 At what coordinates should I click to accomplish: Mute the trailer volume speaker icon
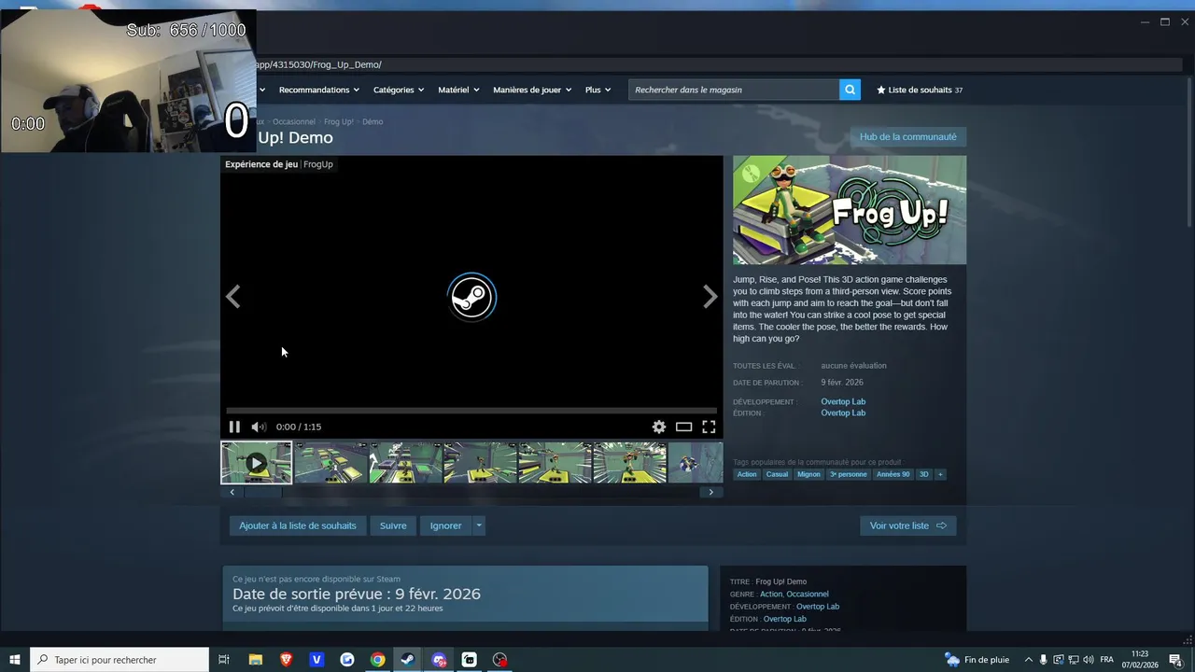[259, 427]
